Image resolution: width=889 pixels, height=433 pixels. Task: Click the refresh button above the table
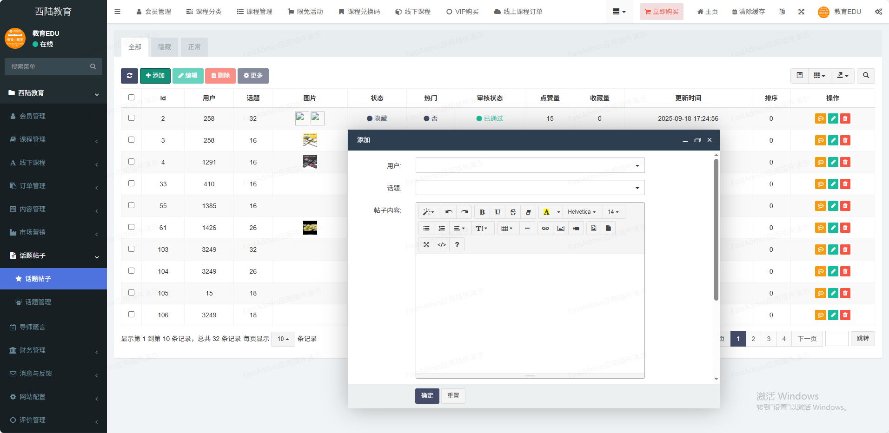click(129, 76)
